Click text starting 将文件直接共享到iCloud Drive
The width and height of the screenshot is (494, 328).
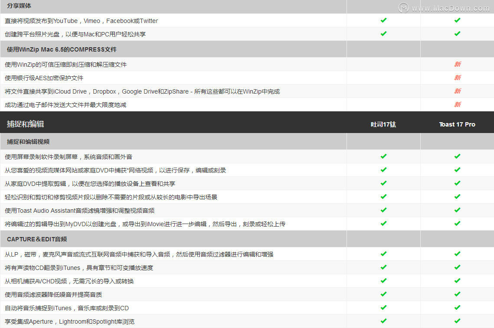(142, 91)
